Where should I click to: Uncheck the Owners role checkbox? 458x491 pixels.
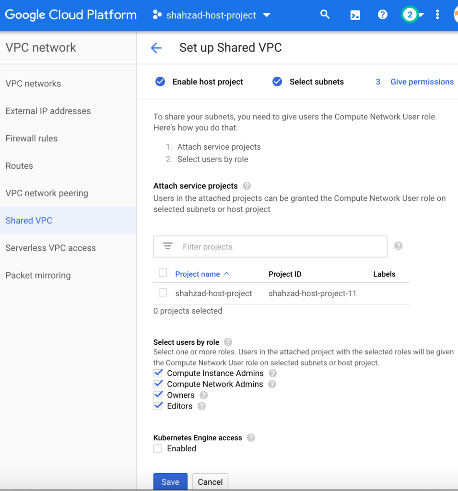[158, 395]
